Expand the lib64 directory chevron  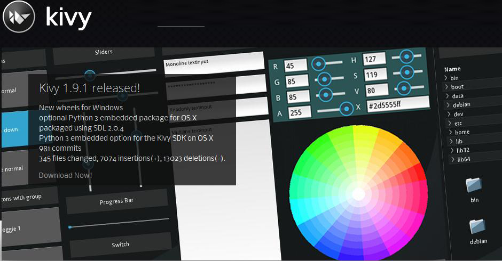click(453, 159)
